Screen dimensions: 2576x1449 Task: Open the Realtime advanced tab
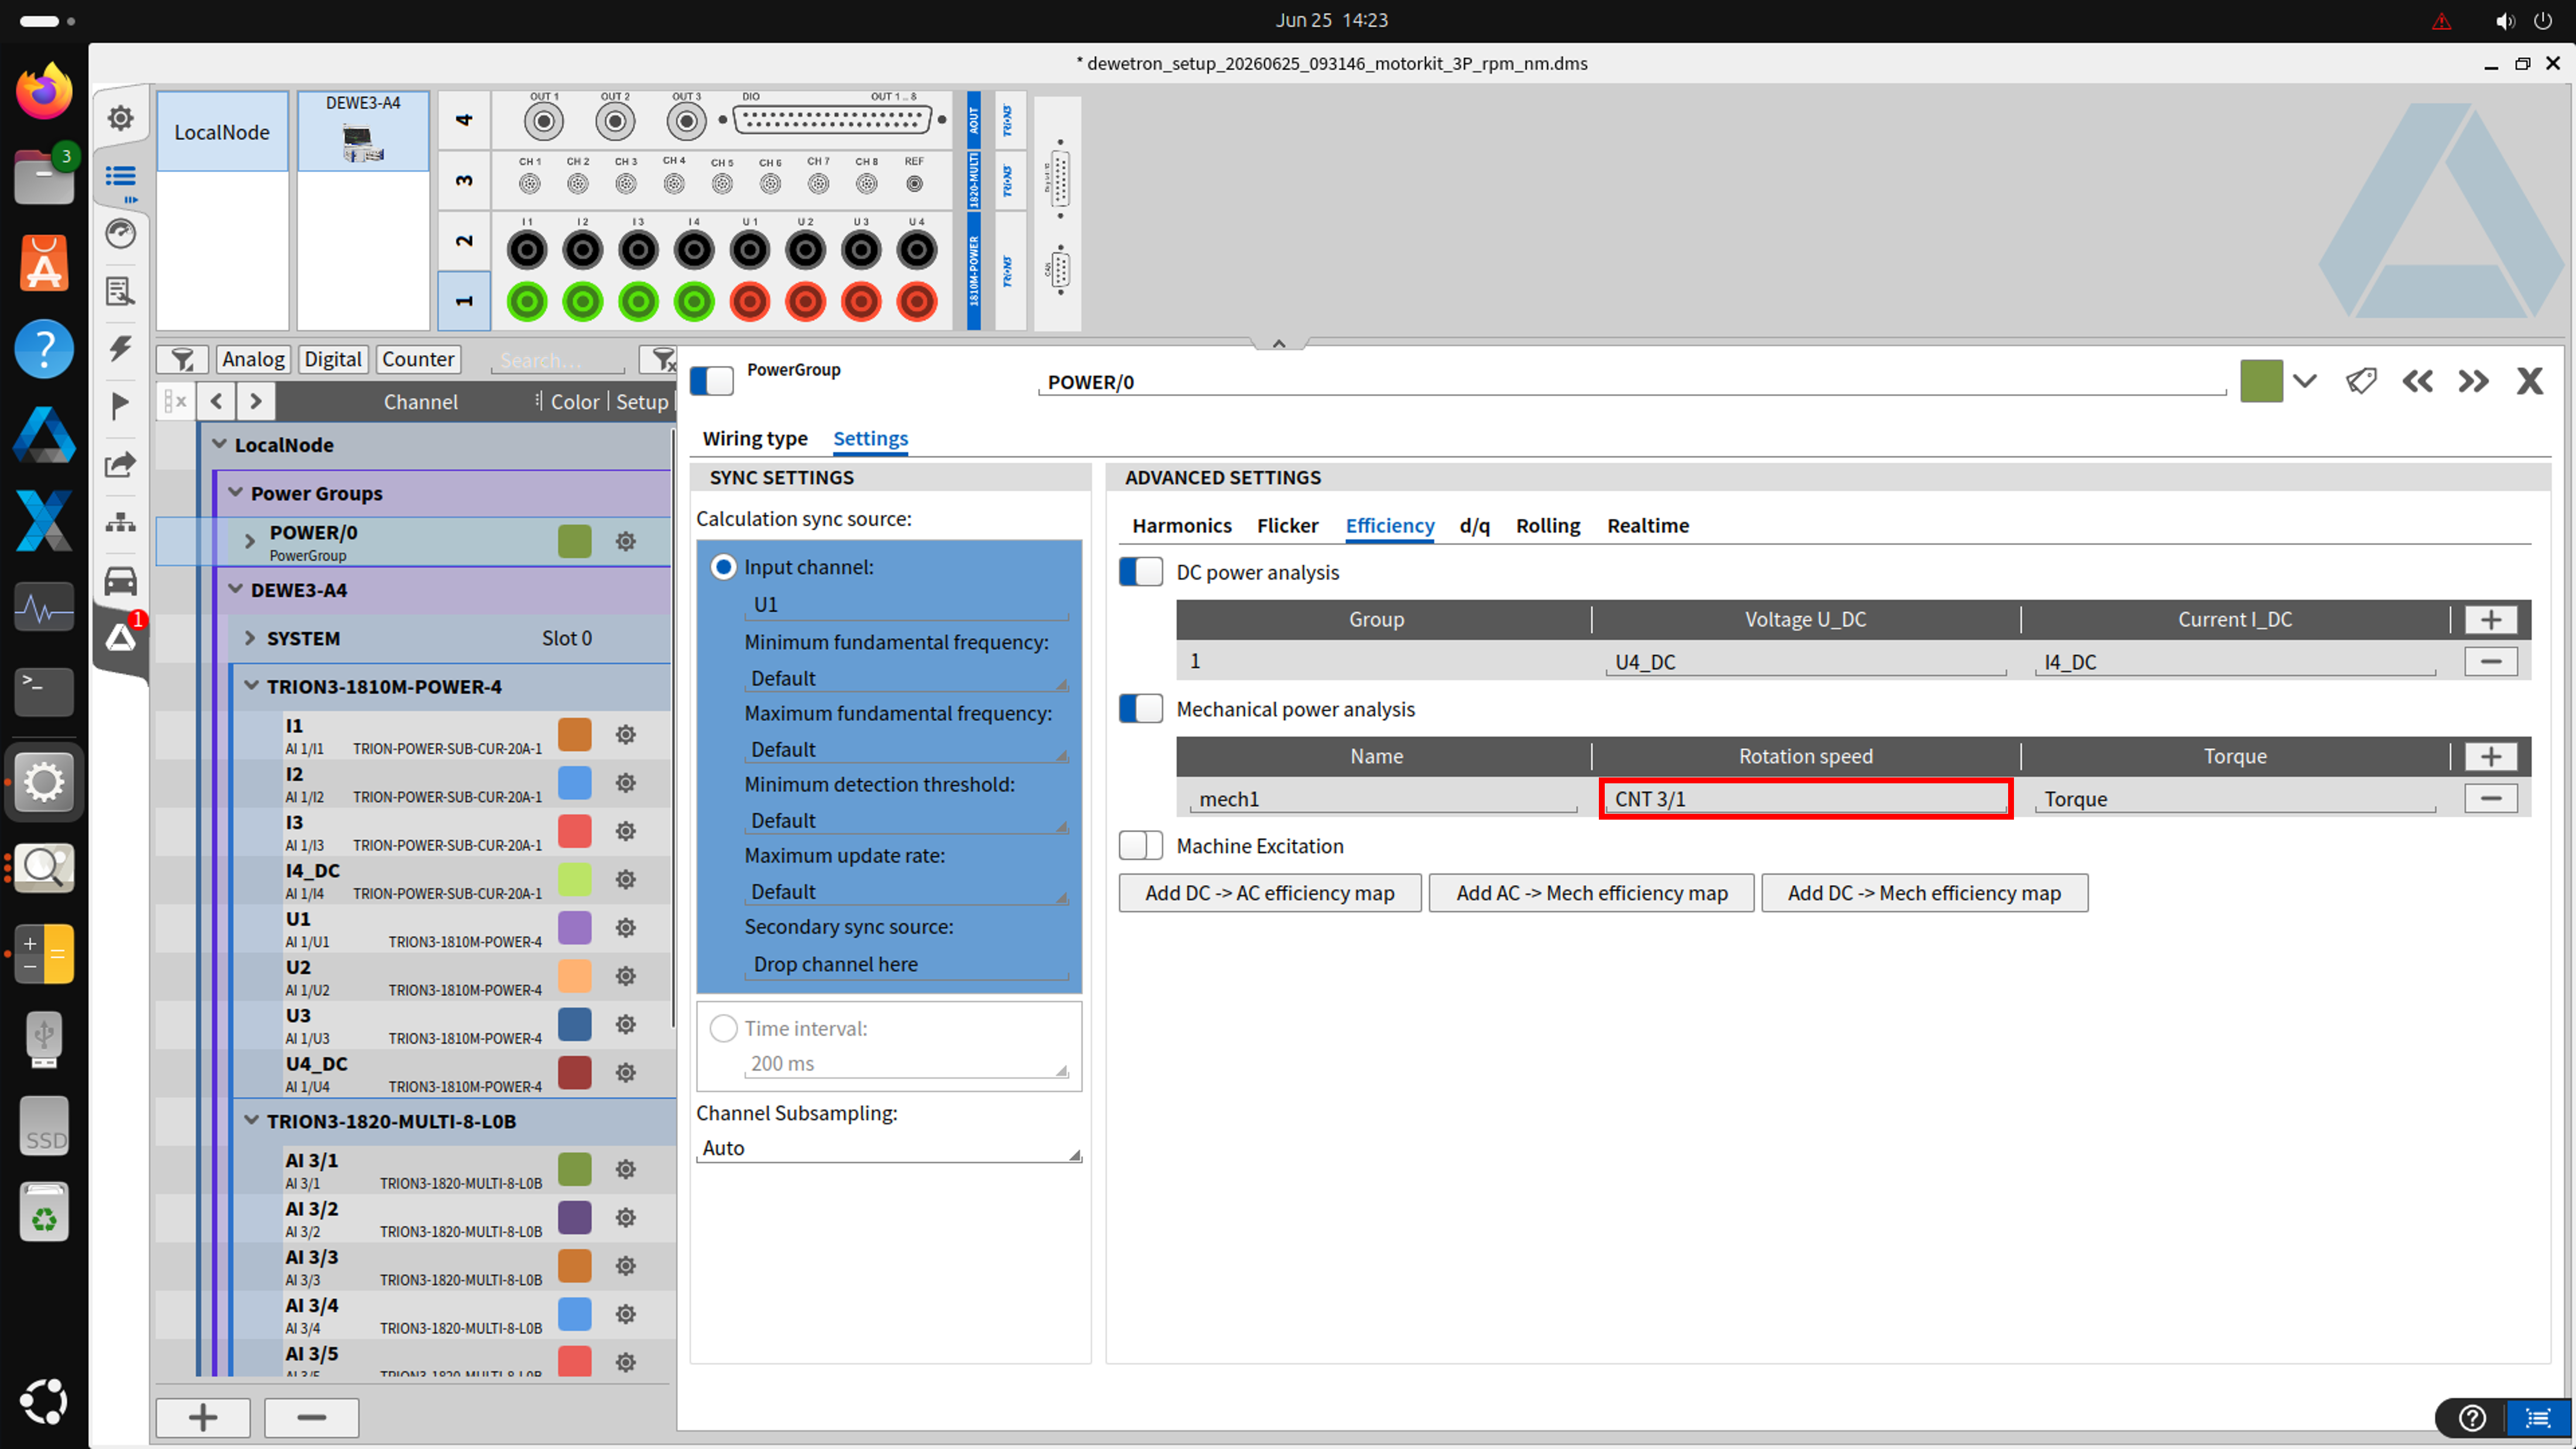point(1648,526)
